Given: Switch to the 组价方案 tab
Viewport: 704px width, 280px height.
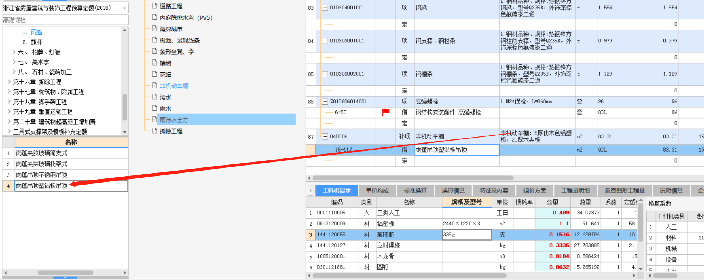Looking at the screenshot, I should pyautogui.click(x=535, y=190).
